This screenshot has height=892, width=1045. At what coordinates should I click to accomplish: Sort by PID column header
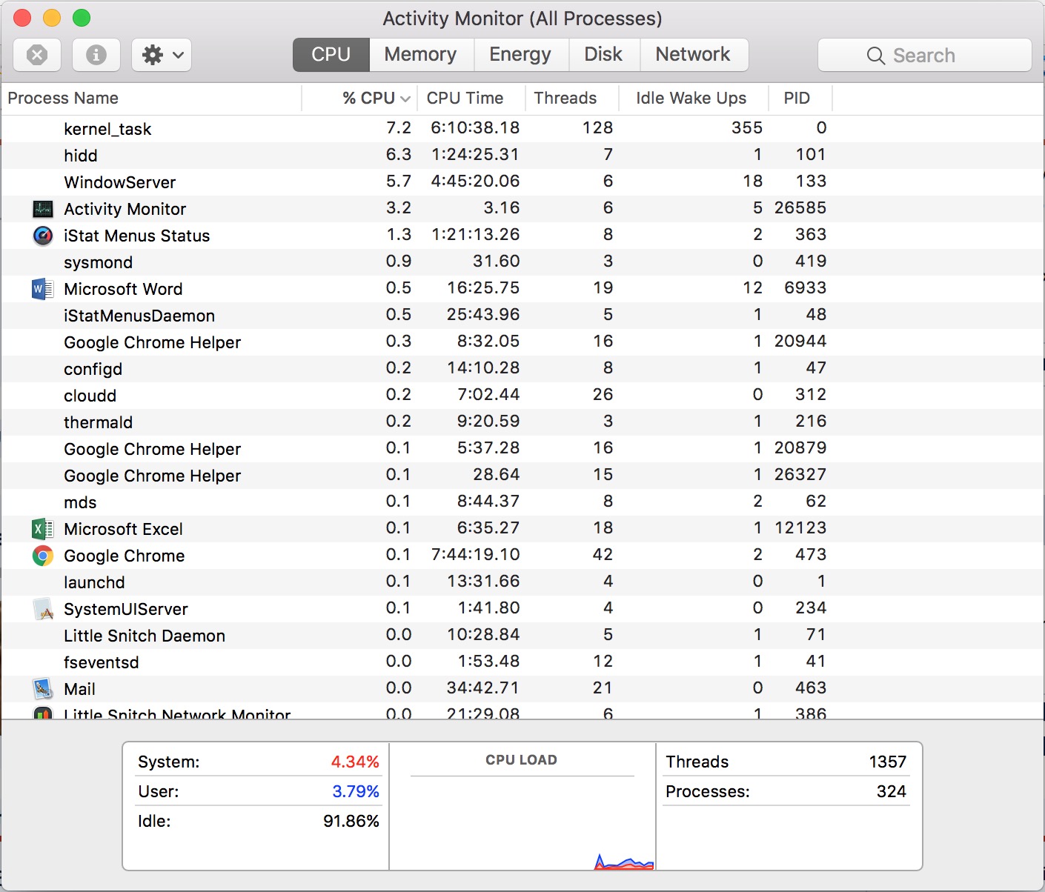point(800,99)
